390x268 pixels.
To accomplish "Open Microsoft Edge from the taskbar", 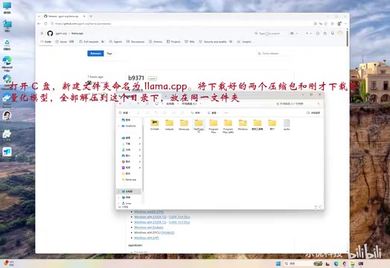I will click(x=336, y=264).
